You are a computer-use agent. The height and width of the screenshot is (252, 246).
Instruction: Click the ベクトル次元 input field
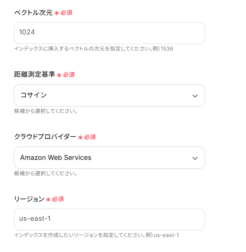[109, 33]
